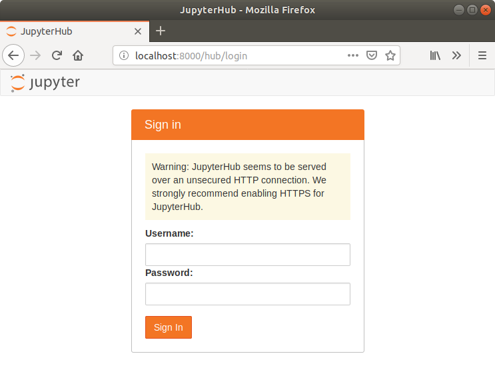Image resolution: width=495 pixels, height=366 pixels.
Task: Click the Jupyter logo in the header
Action: (45, 83)
